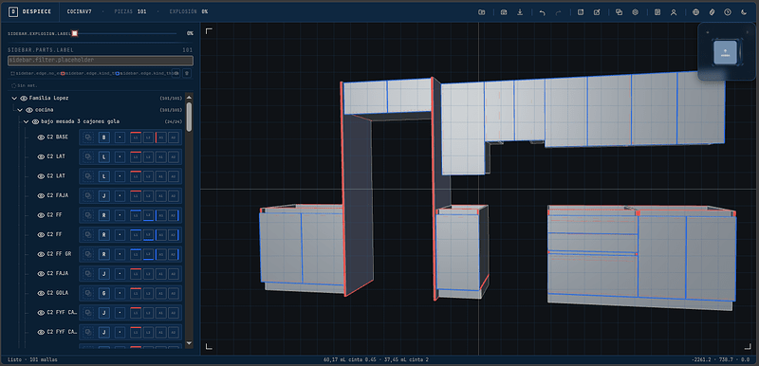759x366 pixels.
Task: Click the edit square-with-pencil icon
Action: click(597, 12)
